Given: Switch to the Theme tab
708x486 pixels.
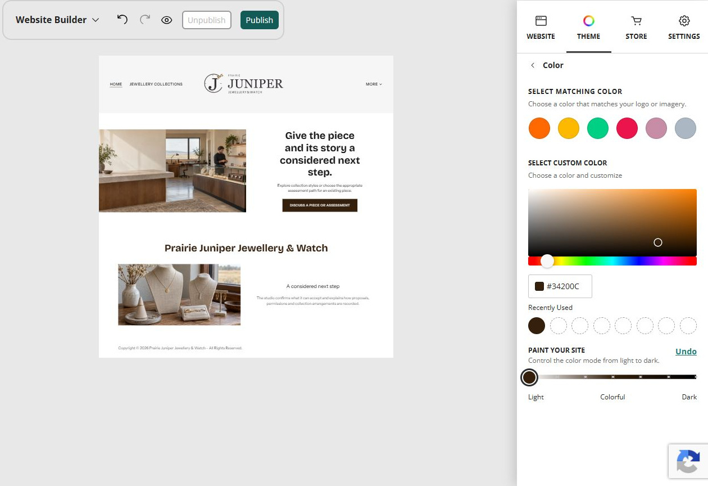Looking at the screenshot, I should 588,27.
